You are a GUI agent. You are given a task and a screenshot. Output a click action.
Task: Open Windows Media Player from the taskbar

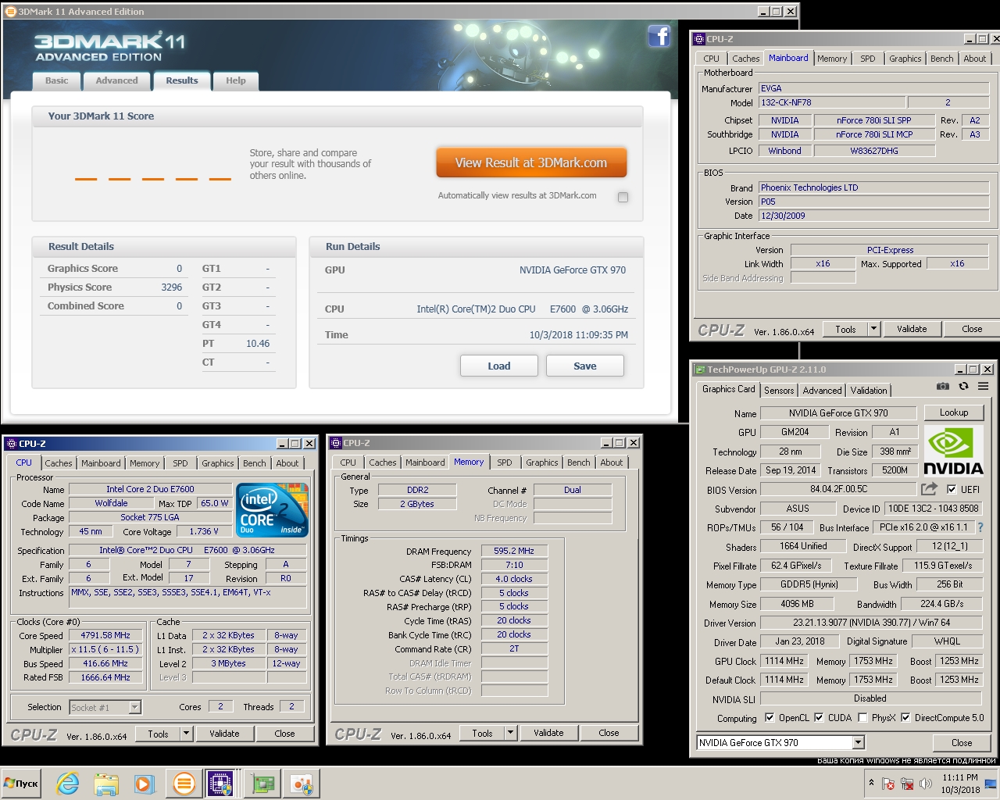pos(144,783)
